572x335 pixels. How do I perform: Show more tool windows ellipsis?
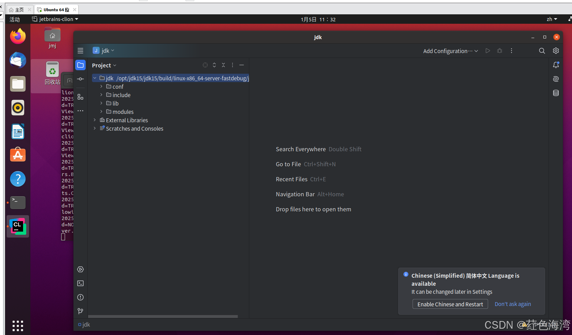click(80, 111)
